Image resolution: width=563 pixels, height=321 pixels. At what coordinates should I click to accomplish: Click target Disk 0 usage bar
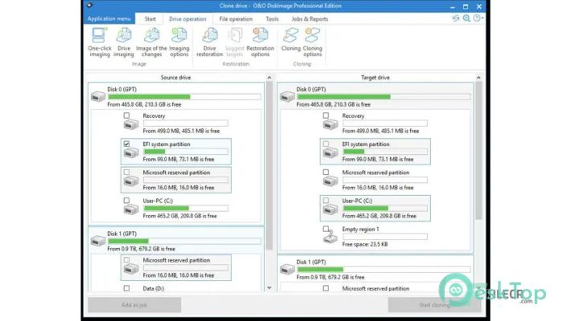384,97
